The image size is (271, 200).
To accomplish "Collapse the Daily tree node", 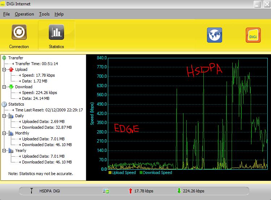I will tap(4, 116).
